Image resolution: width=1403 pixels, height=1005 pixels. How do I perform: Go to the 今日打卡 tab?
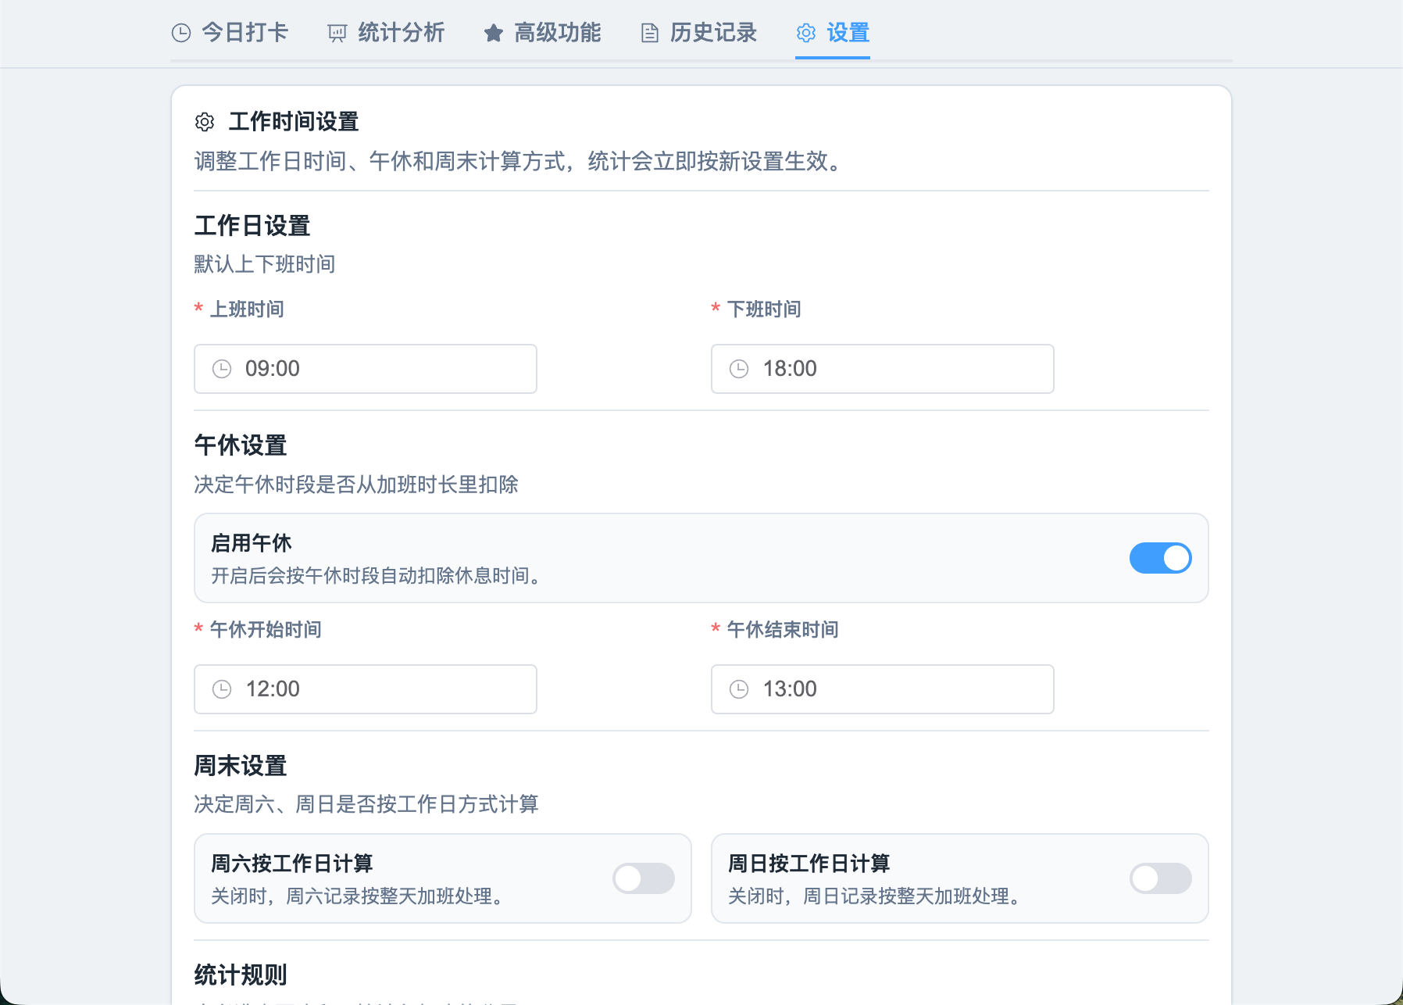point(245,33)
